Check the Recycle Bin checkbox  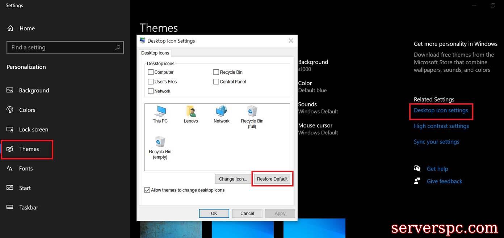(216, 72)
